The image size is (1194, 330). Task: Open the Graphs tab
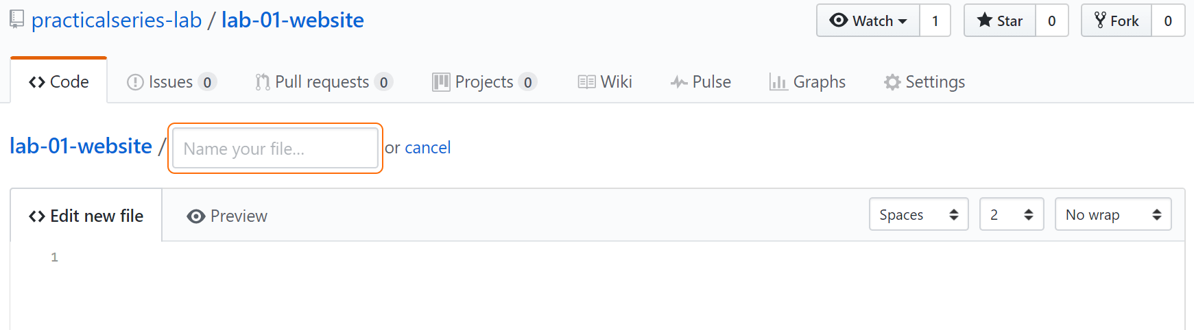pos(807,82)
